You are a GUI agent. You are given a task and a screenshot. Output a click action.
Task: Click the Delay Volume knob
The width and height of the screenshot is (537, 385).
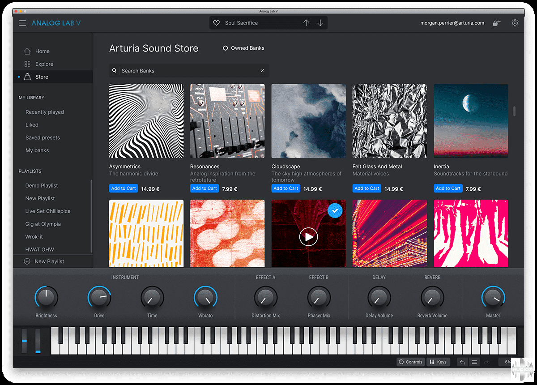coord(379,297)
